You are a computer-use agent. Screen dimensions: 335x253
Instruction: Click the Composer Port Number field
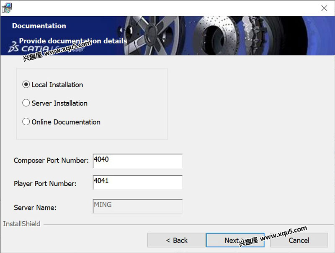coord(138,161)
